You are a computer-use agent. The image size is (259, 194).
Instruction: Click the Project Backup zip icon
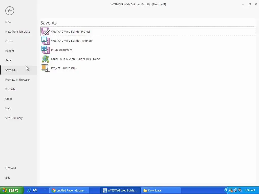click(x=46, y=68)
